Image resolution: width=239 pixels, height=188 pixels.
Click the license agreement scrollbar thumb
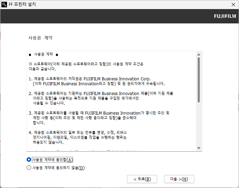[x=199, y=80]
